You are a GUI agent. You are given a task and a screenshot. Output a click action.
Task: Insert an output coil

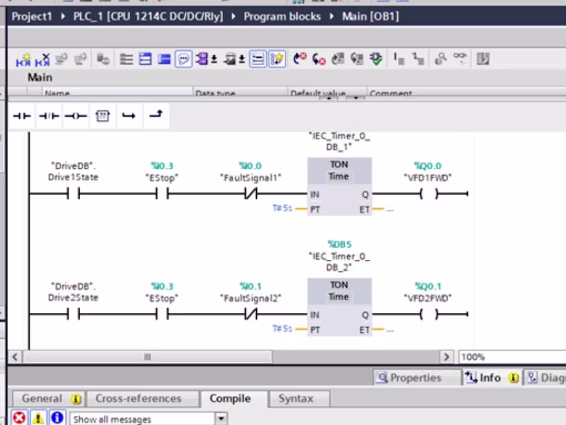[x=76, y=116]
